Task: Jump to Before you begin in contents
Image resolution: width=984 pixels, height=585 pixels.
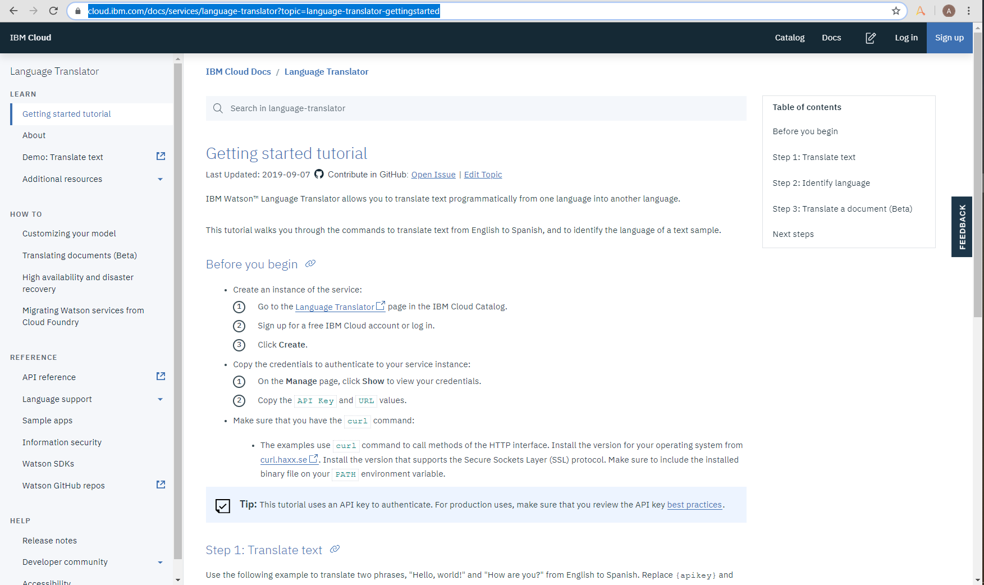Action: tap(805, 131)
